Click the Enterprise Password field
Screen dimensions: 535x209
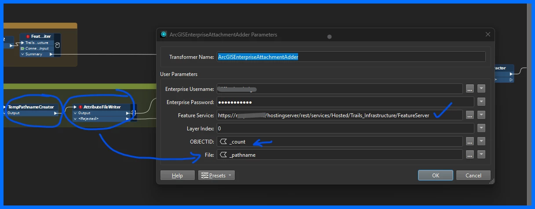(x=345, y=102)
